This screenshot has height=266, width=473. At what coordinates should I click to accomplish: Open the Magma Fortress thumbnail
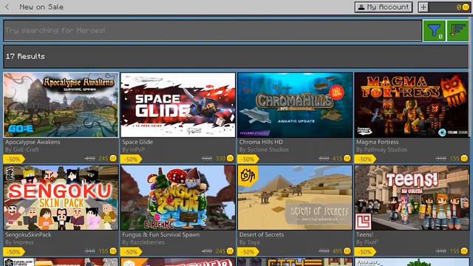pos(412,105)
